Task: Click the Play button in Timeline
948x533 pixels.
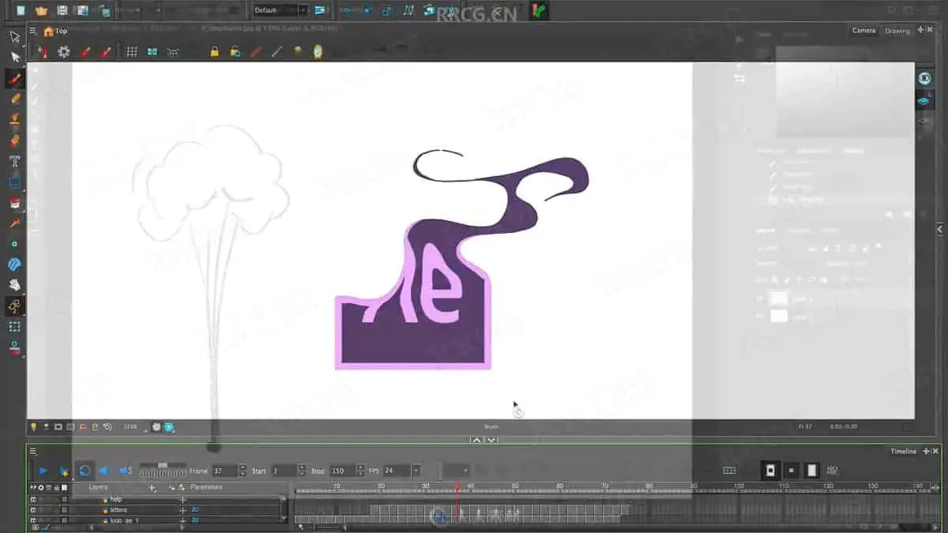Action: [43, 471]
